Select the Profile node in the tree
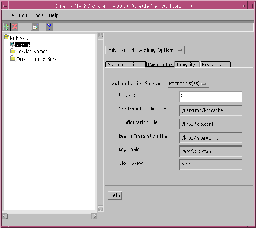The image size is (256, 228). point(23,45)
